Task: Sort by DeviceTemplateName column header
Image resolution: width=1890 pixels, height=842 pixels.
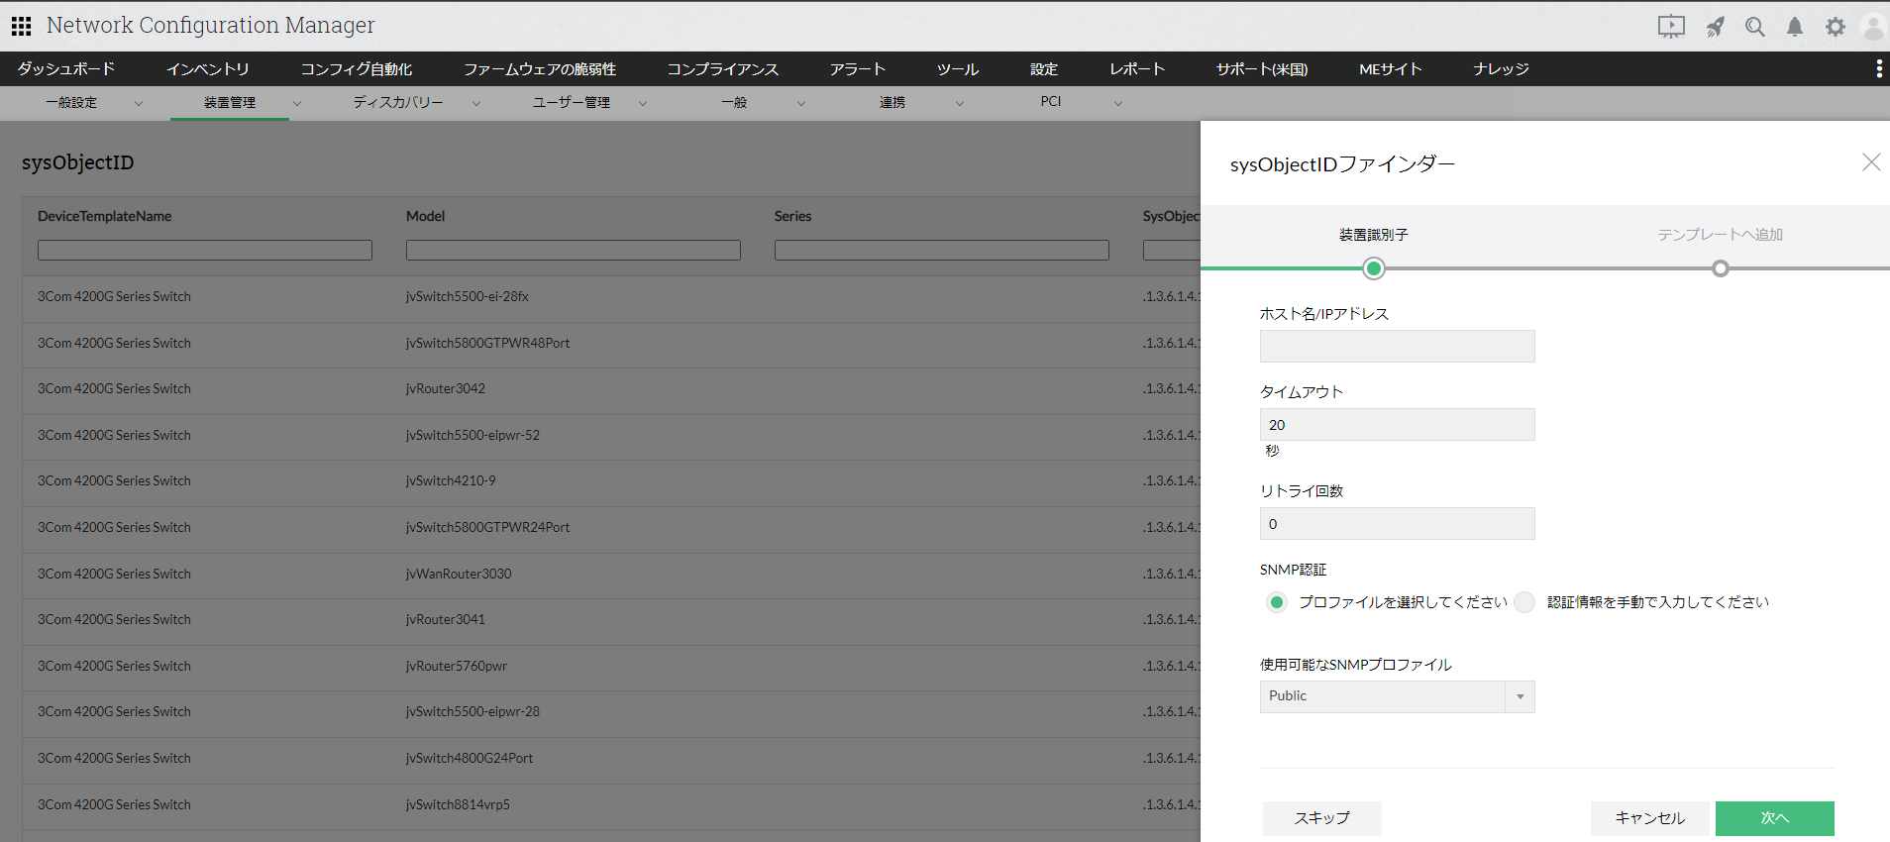Action: click(x=105, y=216)
